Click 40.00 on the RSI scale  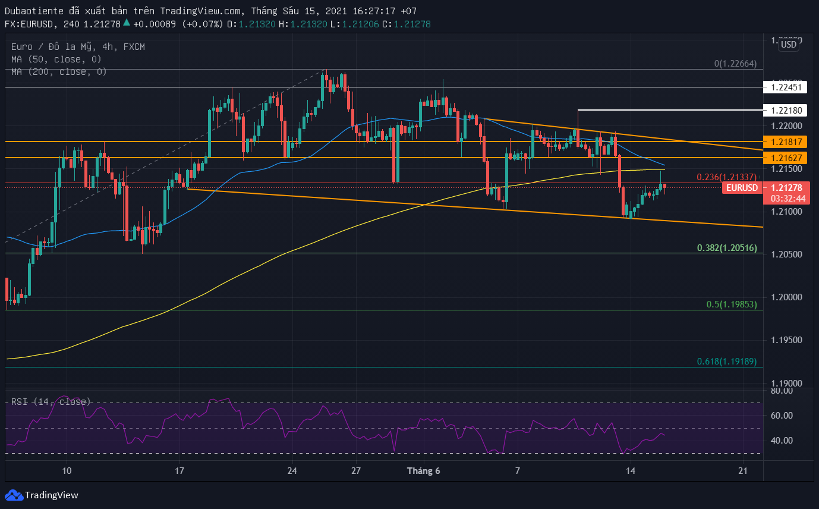click(x=781, y=441)
